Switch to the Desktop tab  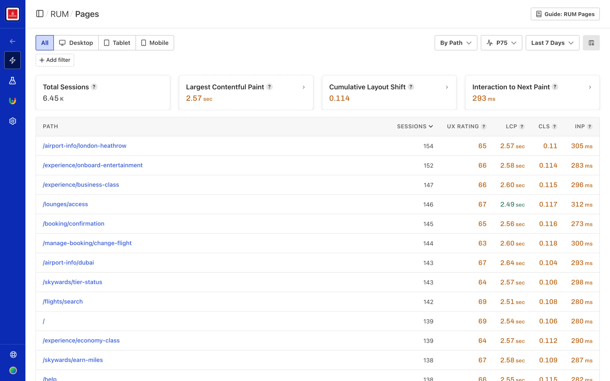(76, 43)
